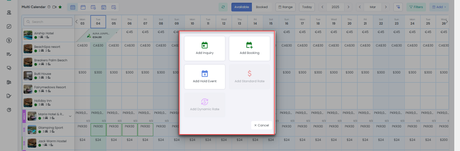Select Glamping Sport PKR30 cell on Wed 05

pyautogui.click(x=114, y=129)
